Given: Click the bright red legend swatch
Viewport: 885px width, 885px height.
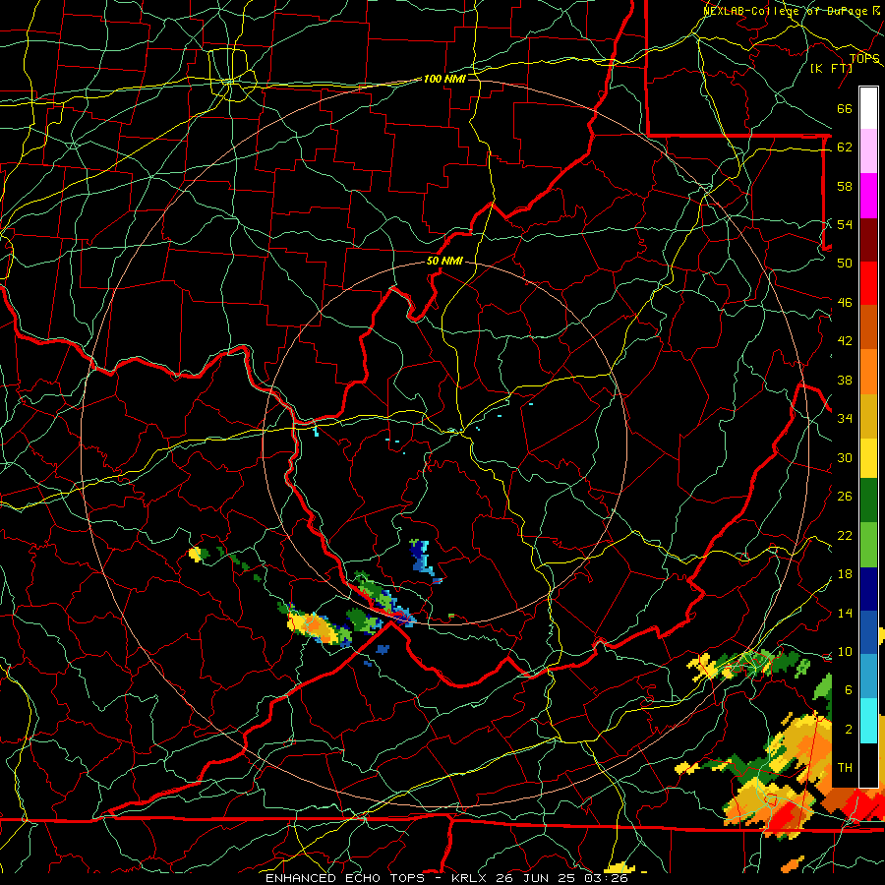Looking at the screenshot, I should point(868,283).
